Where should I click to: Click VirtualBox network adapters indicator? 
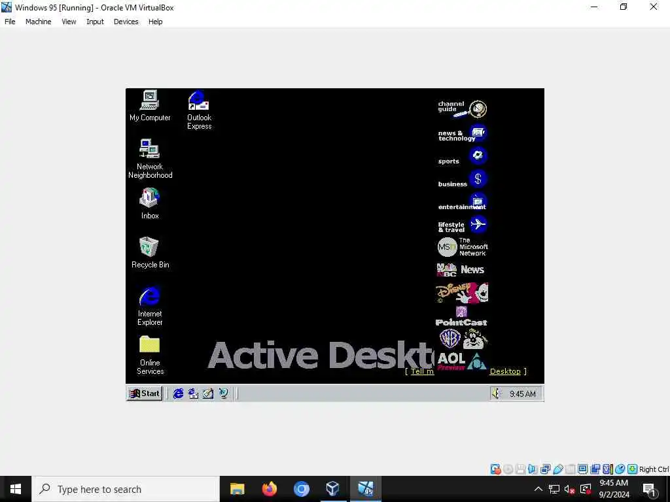coord(545,469)
